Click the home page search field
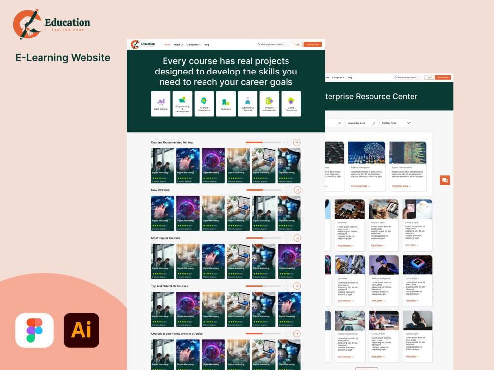The image size is (494, 370). (272, 45)
